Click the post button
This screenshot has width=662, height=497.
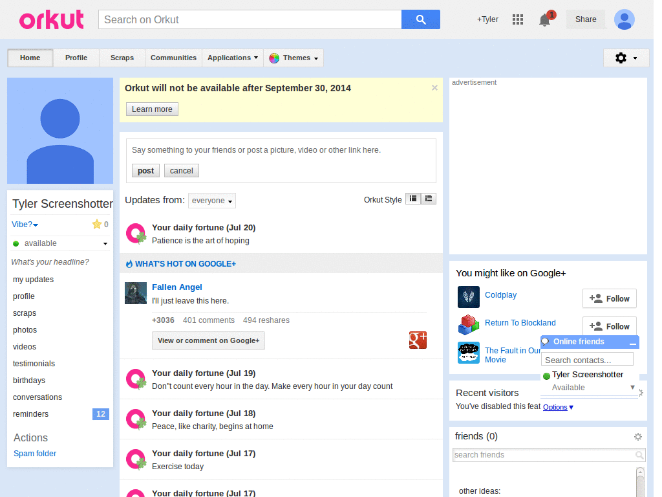145,171
